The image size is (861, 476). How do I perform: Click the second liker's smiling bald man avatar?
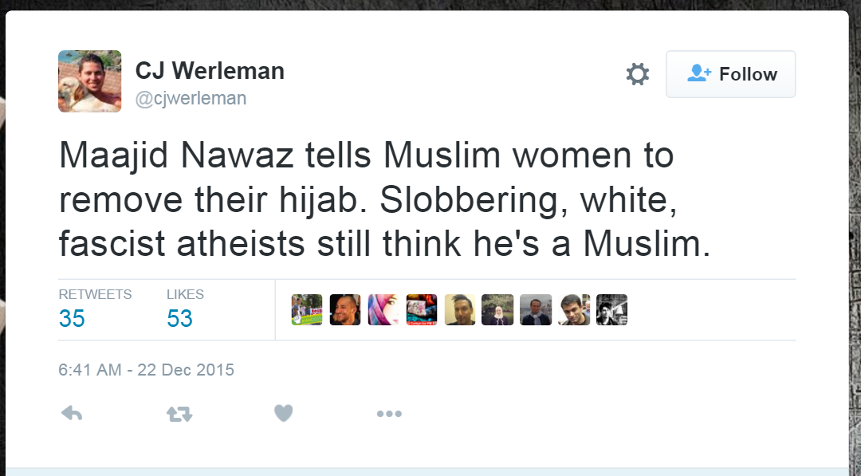(x=345, y=310)
